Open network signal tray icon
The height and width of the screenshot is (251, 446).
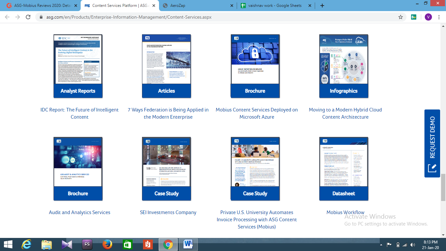coord(405,245)
